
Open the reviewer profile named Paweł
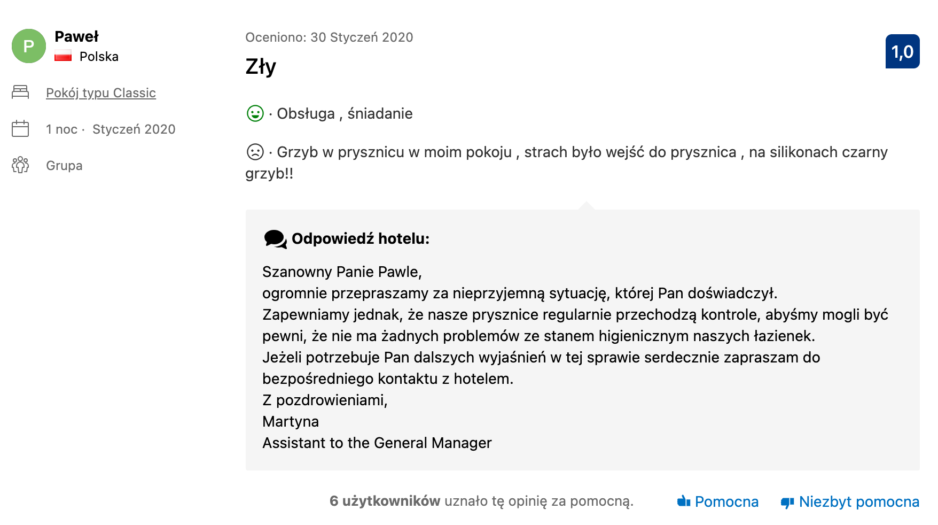[x=75, y=36]
